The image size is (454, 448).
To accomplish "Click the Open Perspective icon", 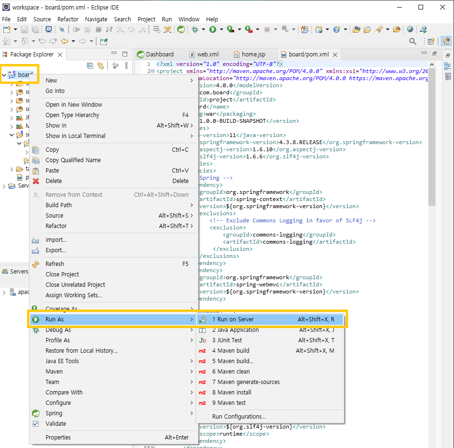I will point(431,41).
